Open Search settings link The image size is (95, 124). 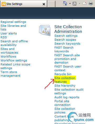coord(66,36)
